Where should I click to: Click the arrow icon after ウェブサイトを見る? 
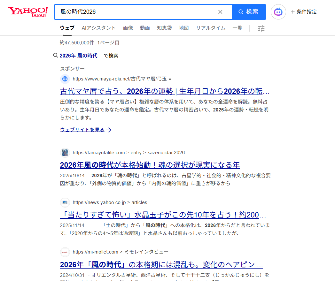tap(109, 130)
